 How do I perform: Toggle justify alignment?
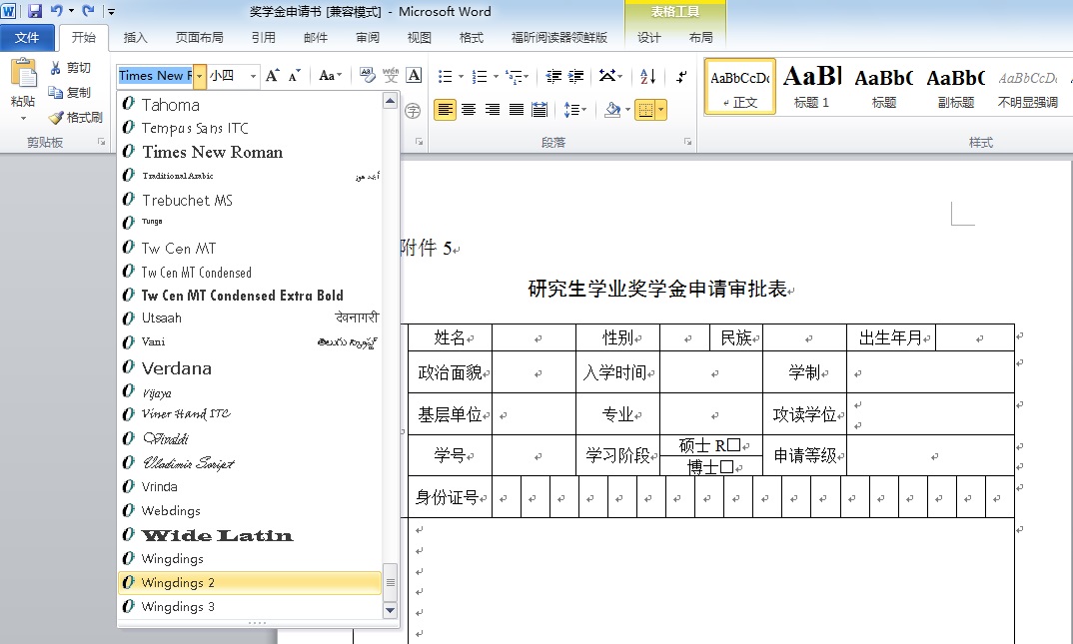517,110
